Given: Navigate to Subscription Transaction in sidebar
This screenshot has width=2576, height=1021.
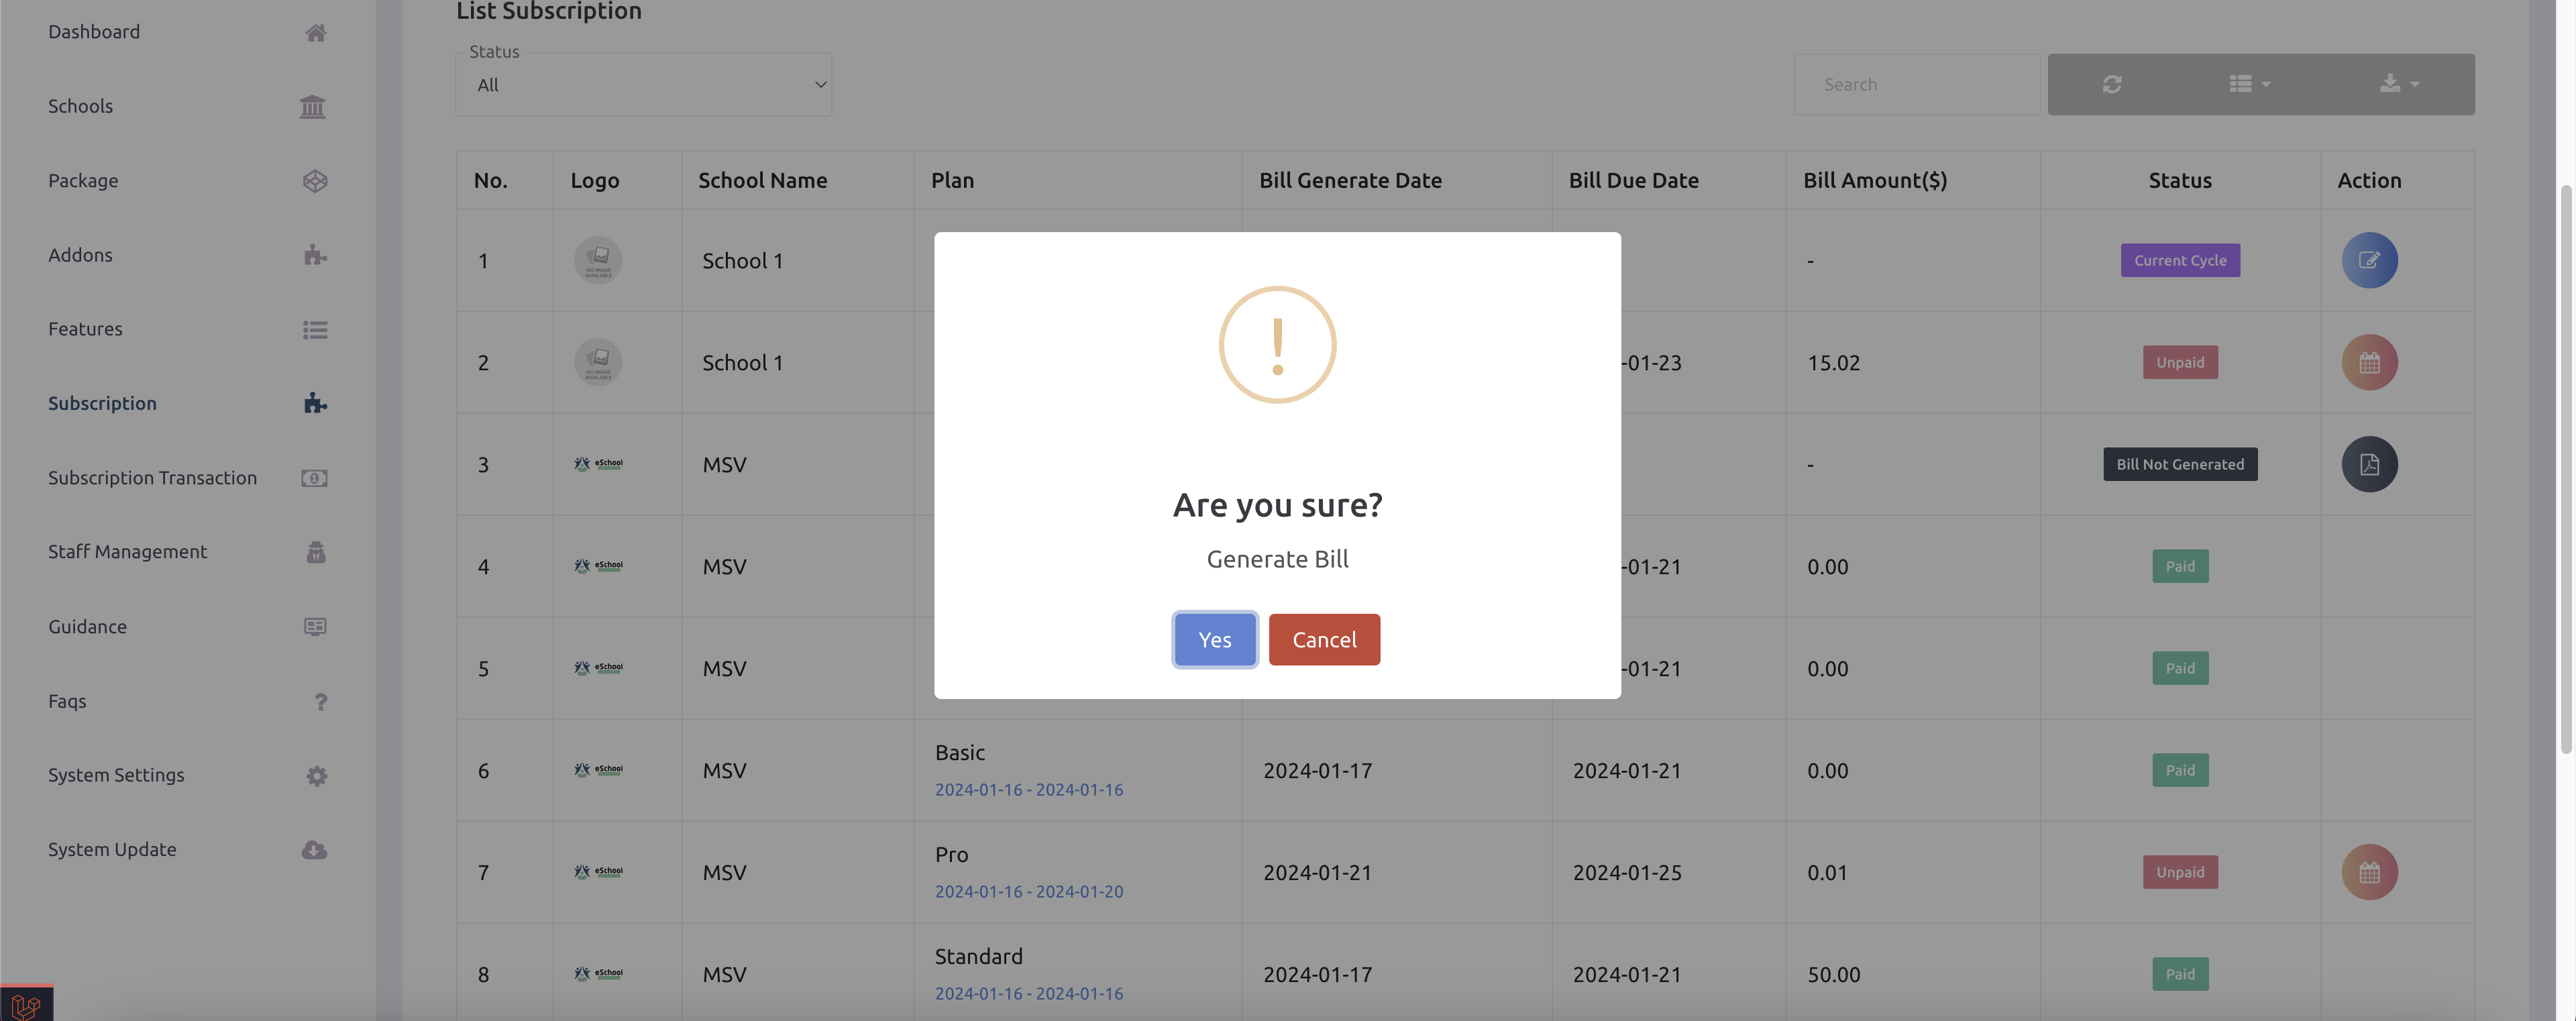Looking at the screenshot, I should 152,477.
